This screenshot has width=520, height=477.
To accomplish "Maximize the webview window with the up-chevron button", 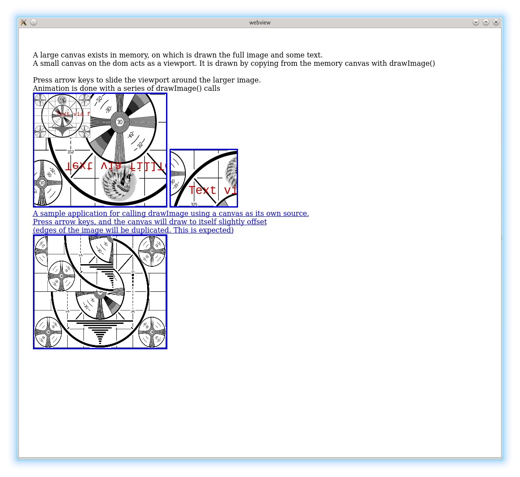I will click(x=486, y=22).
